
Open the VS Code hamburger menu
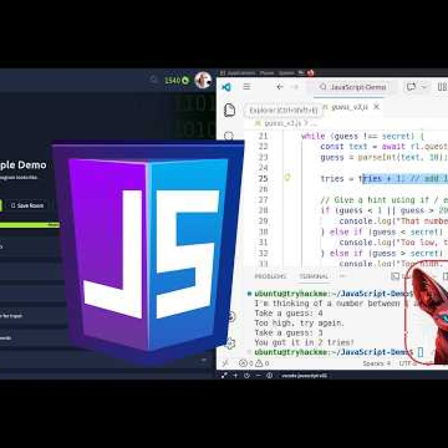pos(247,87)
